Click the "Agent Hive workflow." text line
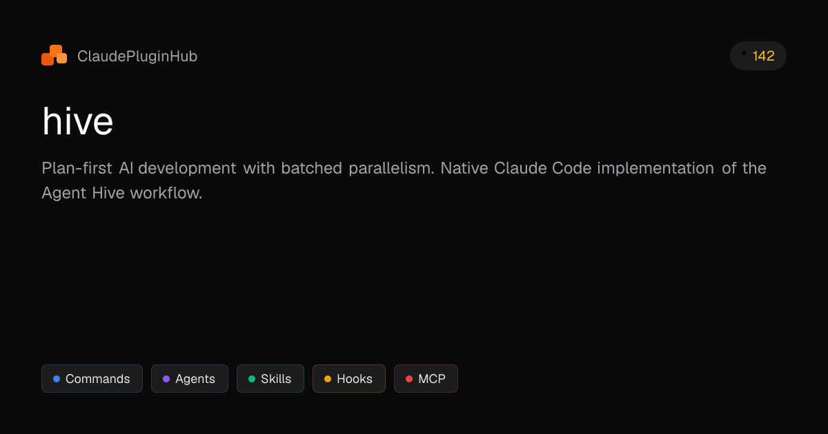This screenshot has height=434, width=828. [x=122, y=194]
